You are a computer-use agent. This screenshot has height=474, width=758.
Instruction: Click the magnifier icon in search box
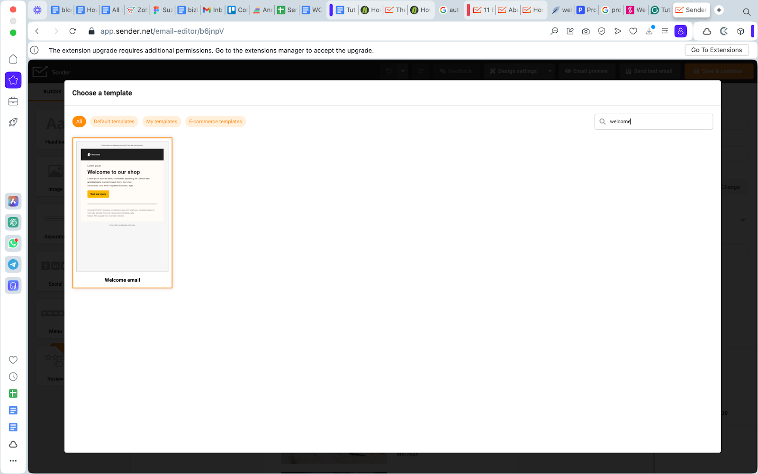click(x=603, y=122)
